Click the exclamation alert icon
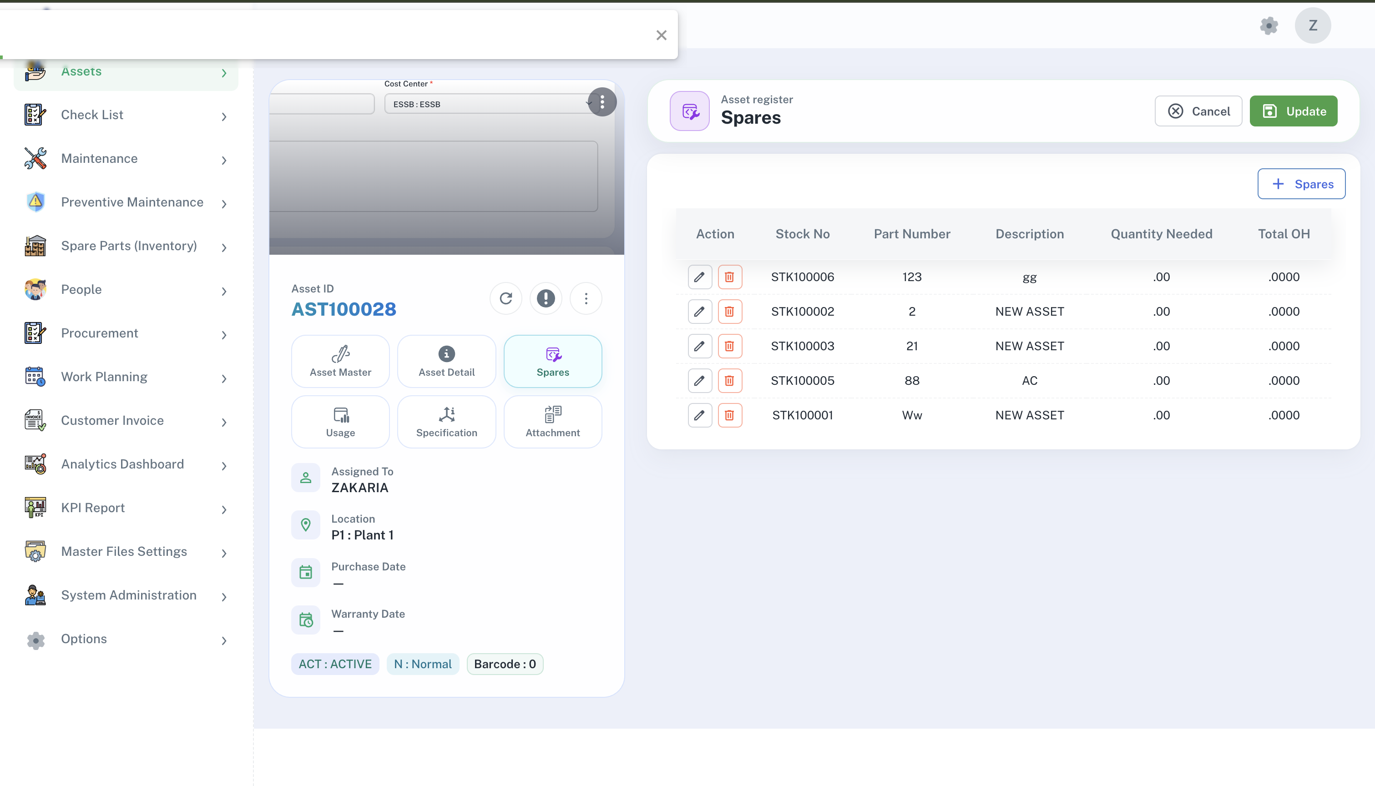The image size is (1375, 786). [546, 298]
